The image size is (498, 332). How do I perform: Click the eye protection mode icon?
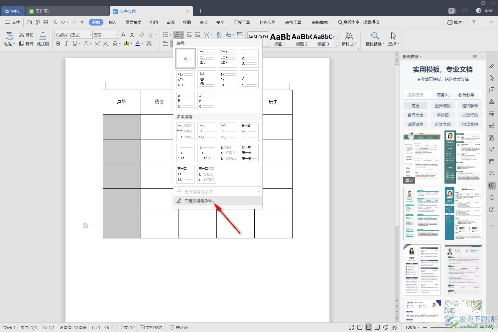tap(394, 327)
